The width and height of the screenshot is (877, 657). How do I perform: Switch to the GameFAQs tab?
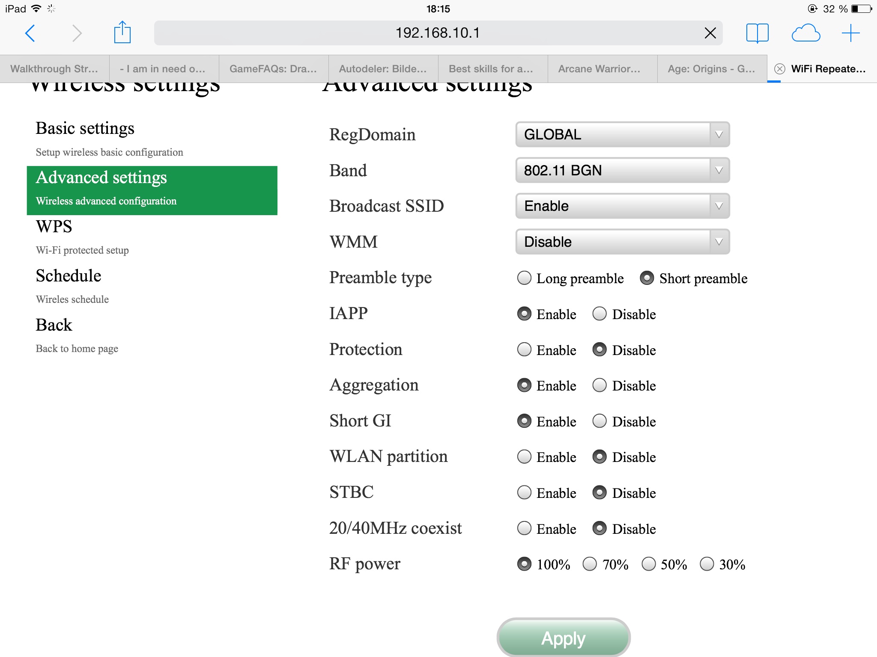[273, 69]
